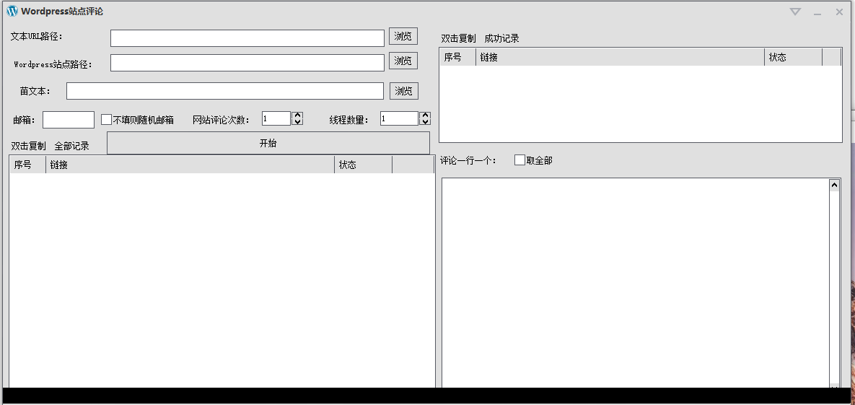
Task: Check the 取全部 checkbox
Action: tap(519, 160)
